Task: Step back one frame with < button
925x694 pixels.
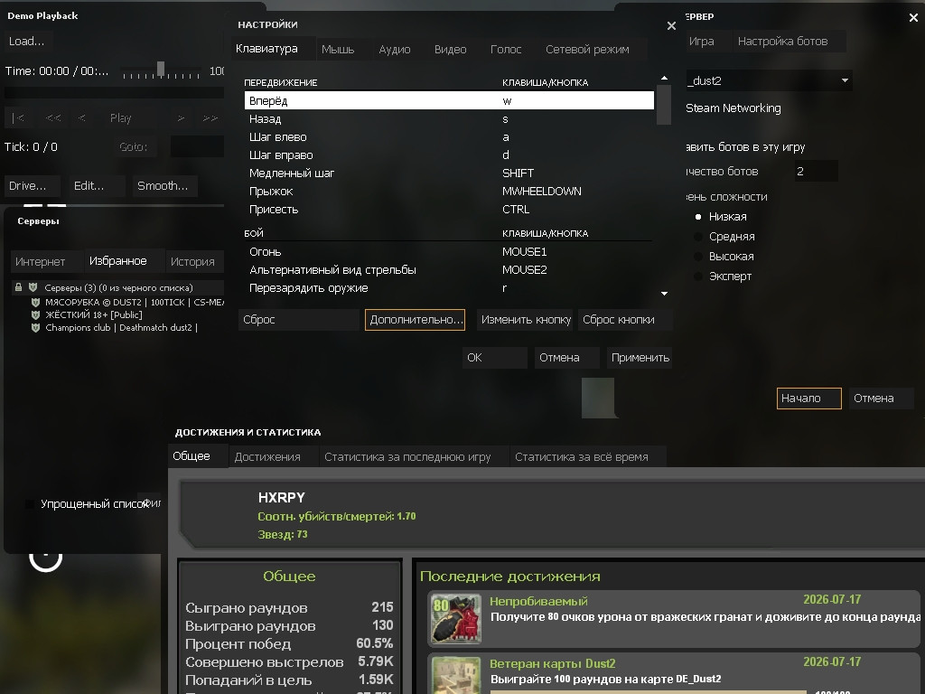Action: (x=82, y=118)
